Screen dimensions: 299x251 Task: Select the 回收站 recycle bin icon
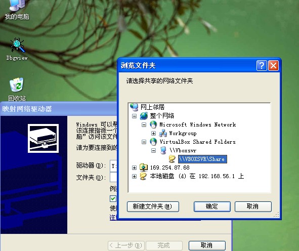17,85
